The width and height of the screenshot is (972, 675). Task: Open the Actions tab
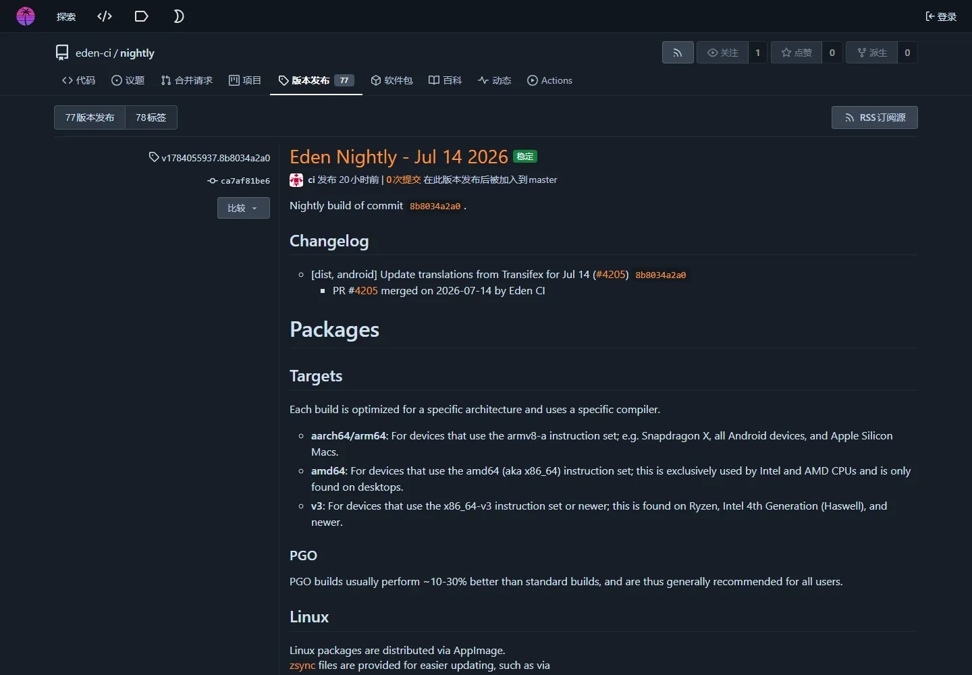pos(549,80)
